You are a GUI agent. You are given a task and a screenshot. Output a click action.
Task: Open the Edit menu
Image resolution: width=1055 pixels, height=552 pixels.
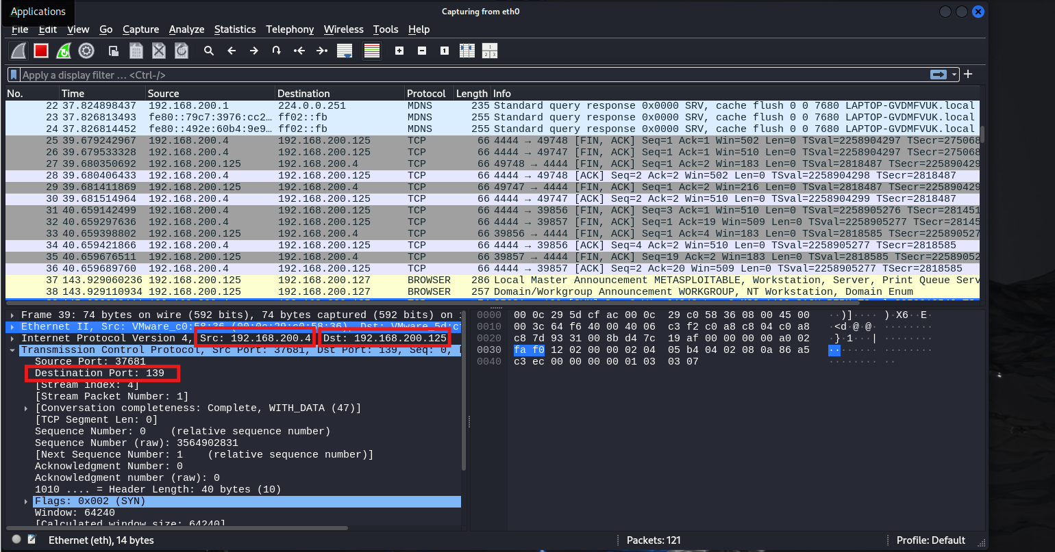pyautogui.click(x=48, y=29)
